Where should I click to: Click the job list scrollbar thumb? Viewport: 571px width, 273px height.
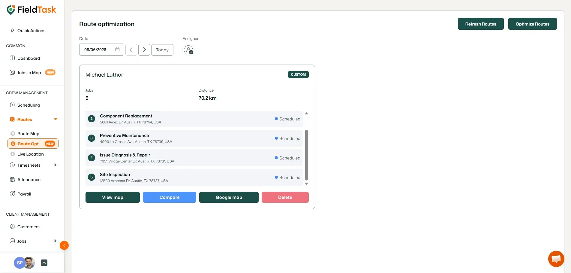click(x=306, y=155)
